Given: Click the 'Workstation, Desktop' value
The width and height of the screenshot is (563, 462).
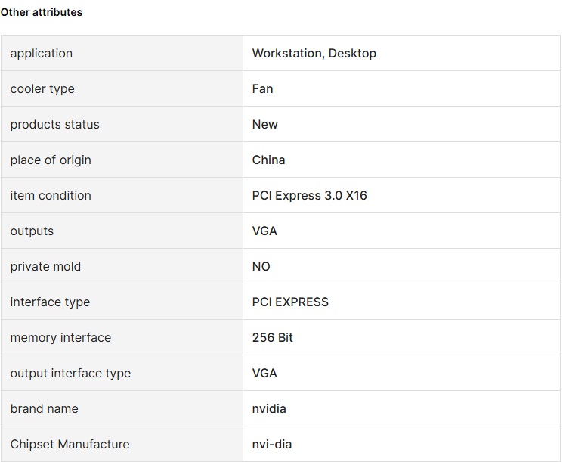Looking at the screenshot, I should coord(314,53).
